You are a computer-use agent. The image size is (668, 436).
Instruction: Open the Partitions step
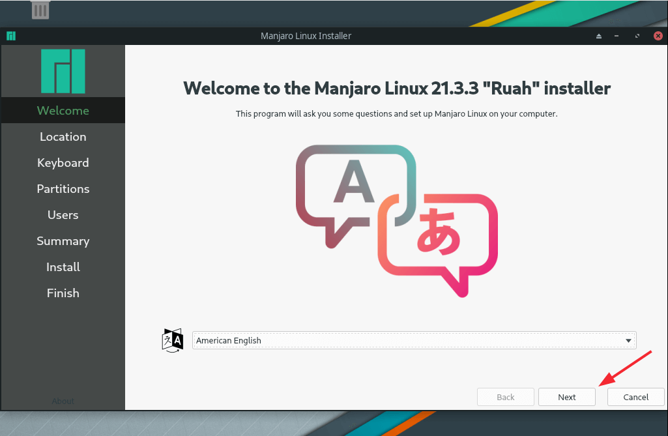click(x=63, y=189)
